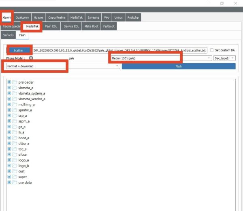This screenshot has height=211, width=243.
Task: Click the folder icon beside dtbo_a
Action: coord(15,143)
